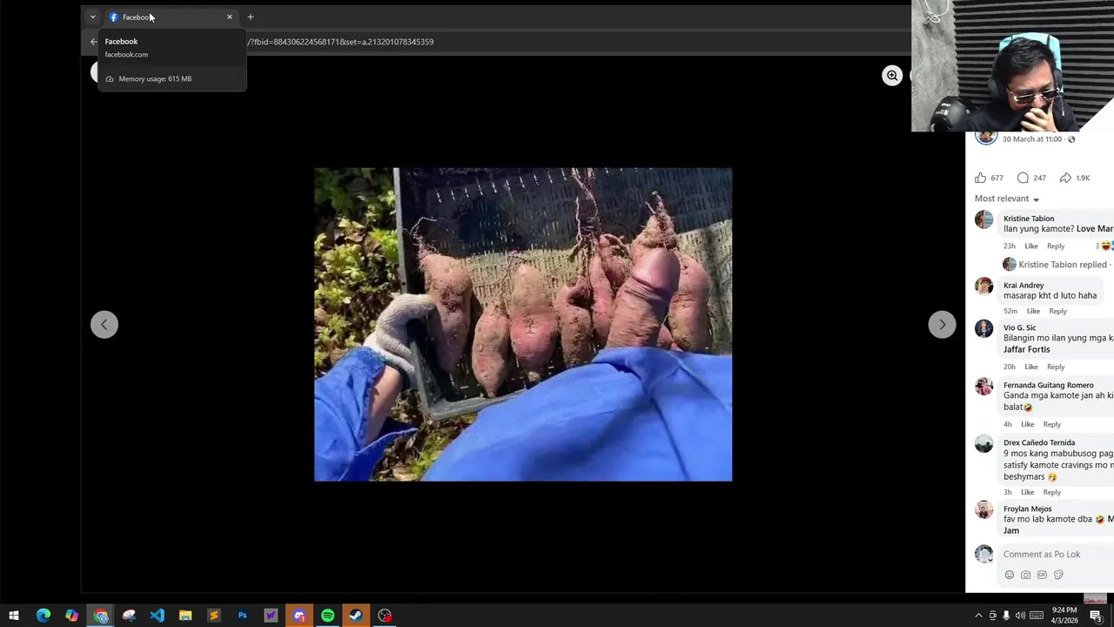This screenshot has width=1114, height=627.
Task: Open the notification center with 3 alerts
Action: coord(1096,616)
